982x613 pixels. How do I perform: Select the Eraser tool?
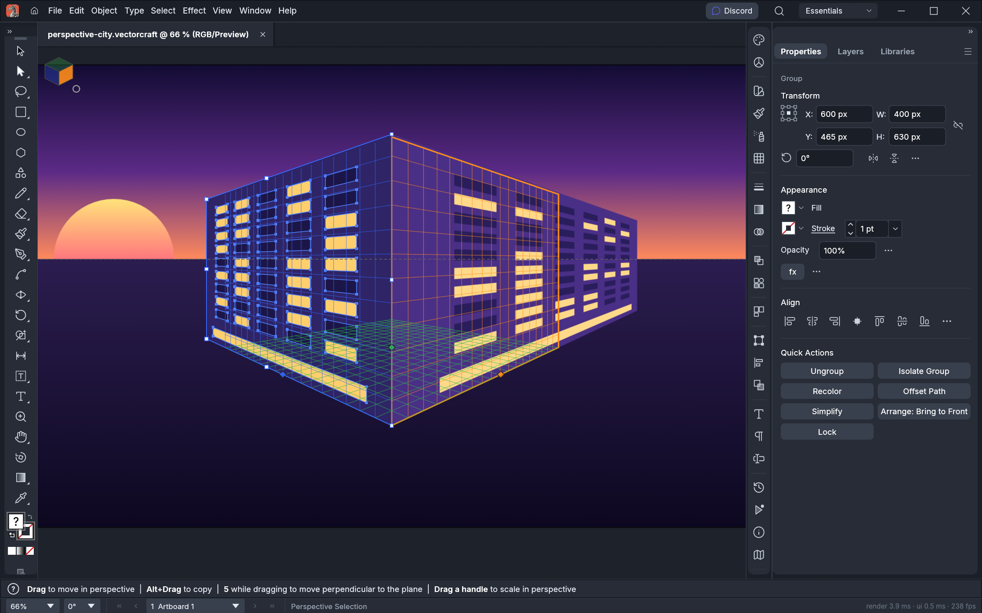[x=20, y=214]
